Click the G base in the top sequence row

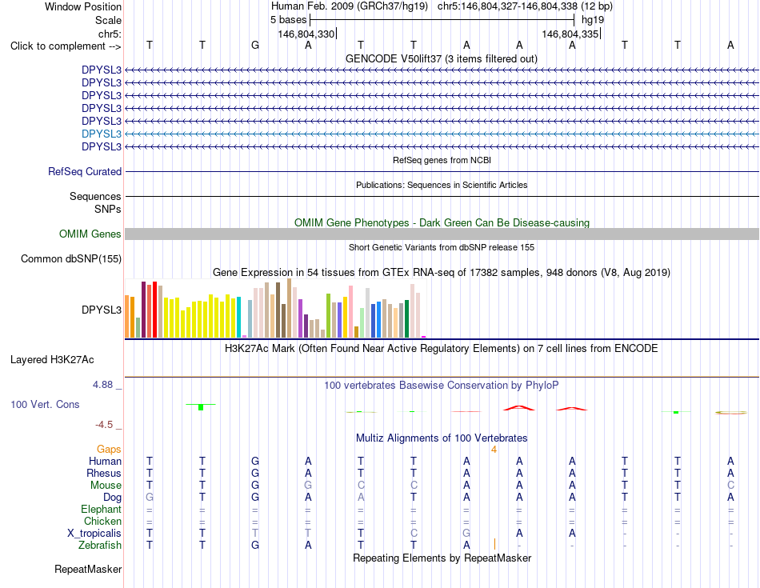(255, 46)
